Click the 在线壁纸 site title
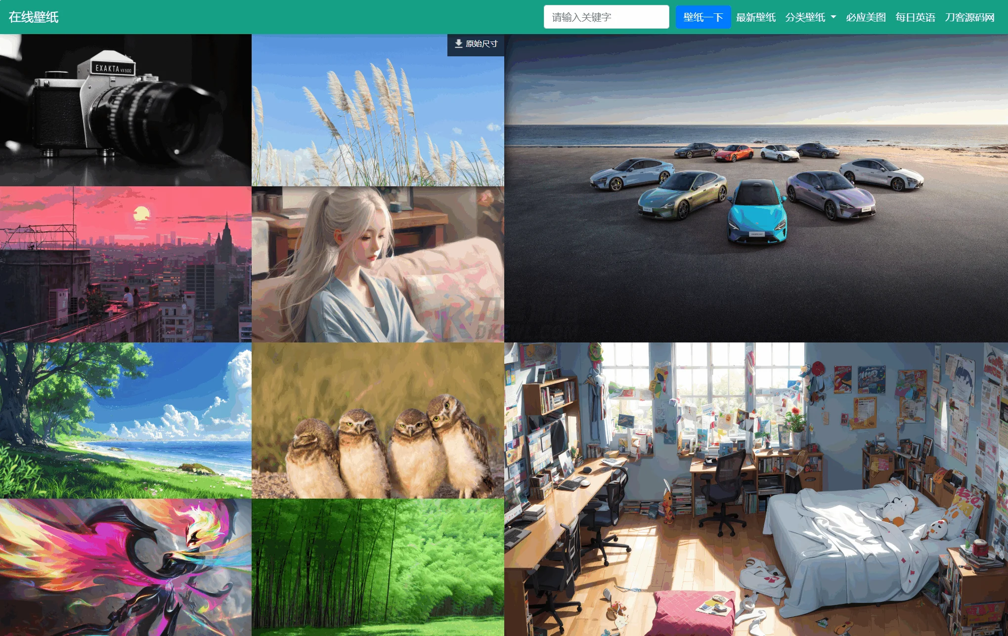 click(34, 17)
